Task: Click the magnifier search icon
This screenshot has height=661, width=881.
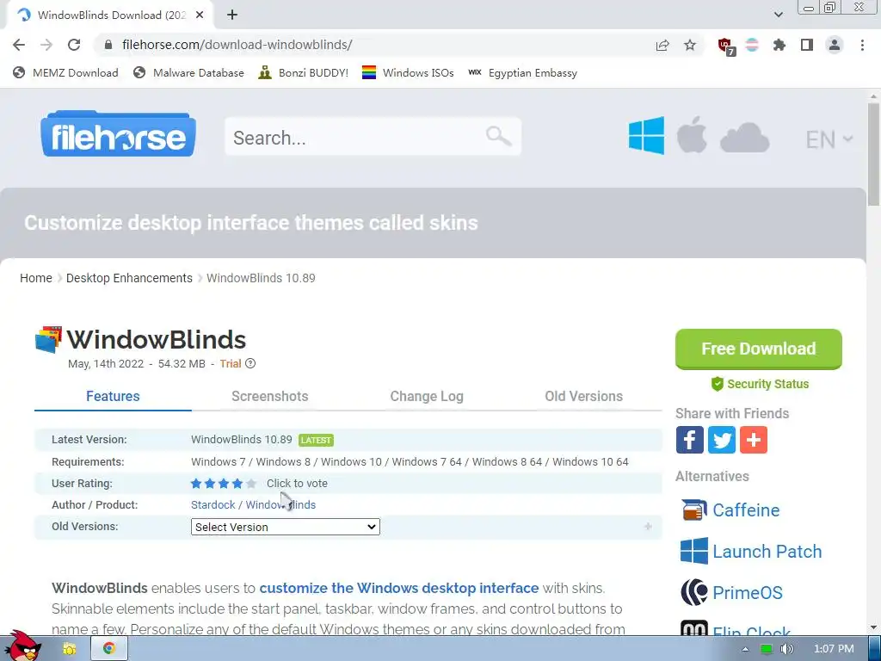Action: (498, 136)
